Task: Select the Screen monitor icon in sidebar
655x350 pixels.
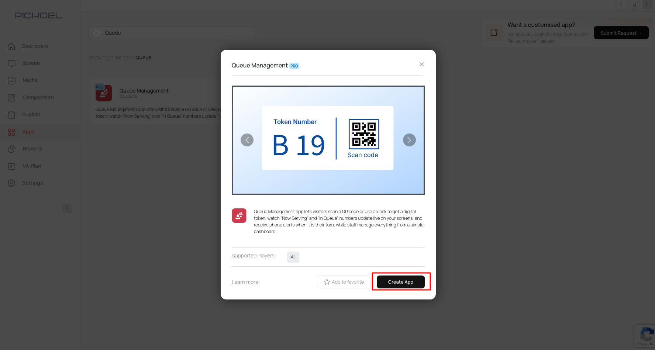Action: coord(11,63)
